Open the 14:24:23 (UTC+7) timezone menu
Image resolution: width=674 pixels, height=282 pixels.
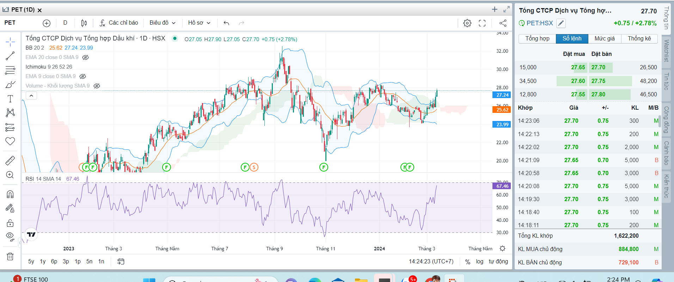431,262
